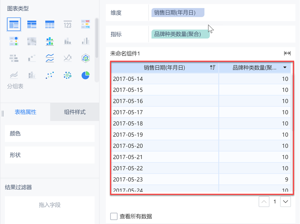
Task: Select the KPI number card chart
Action: click(x=68, y=24)
